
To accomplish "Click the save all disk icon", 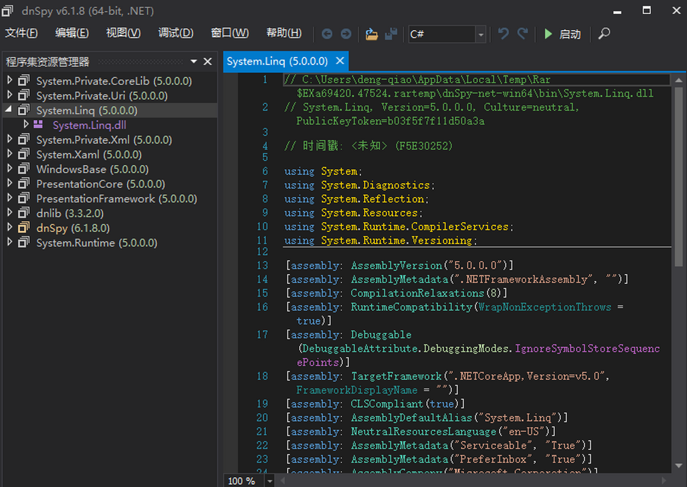I will pyautogui.click(x=391, y=34).
